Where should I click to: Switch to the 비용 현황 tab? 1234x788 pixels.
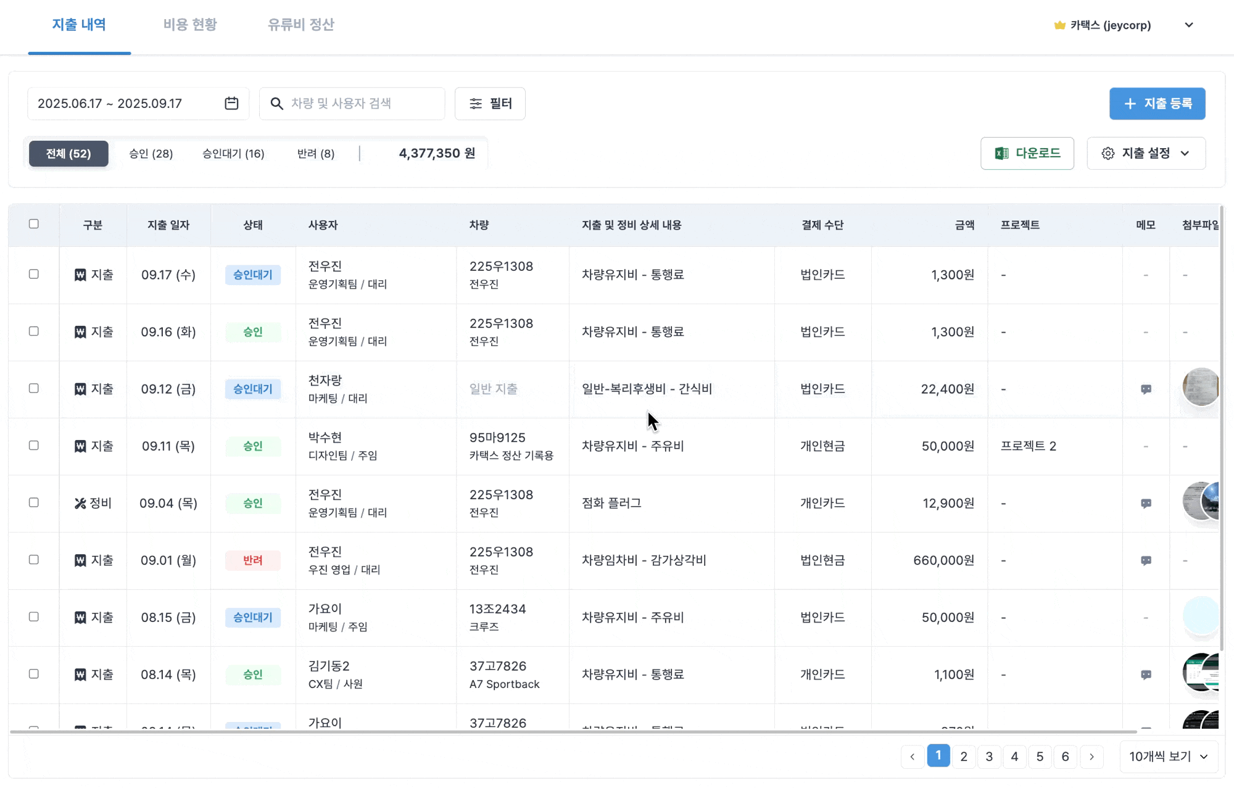[190, 25]
